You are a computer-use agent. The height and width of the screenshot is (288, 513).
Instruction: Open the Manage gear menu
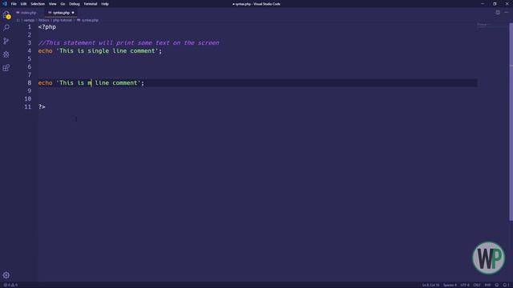tap(6, 275)
